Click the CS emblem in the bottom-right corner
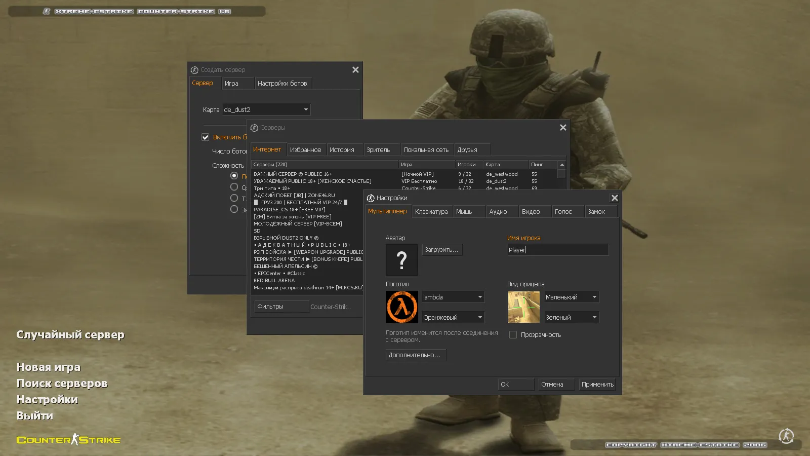Screen dimensions: 810x456 785,436
